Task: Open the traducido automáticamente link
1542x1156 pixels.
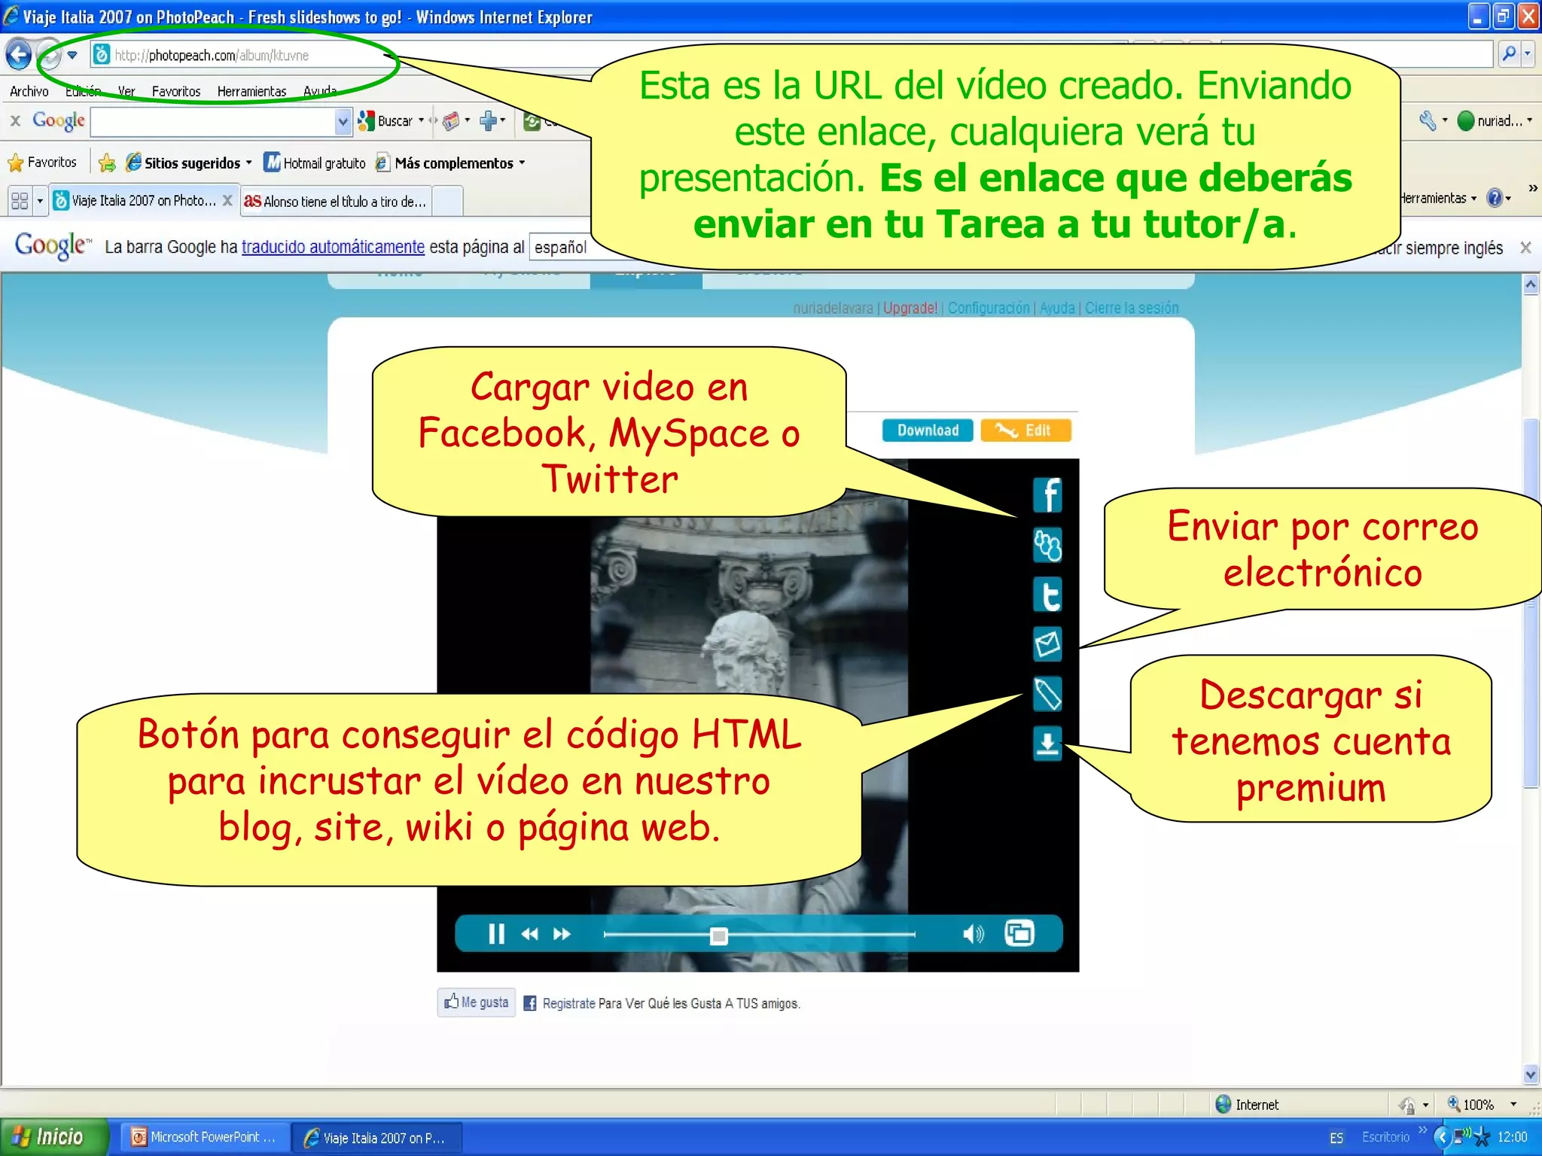Action: (x=333, y=247)
